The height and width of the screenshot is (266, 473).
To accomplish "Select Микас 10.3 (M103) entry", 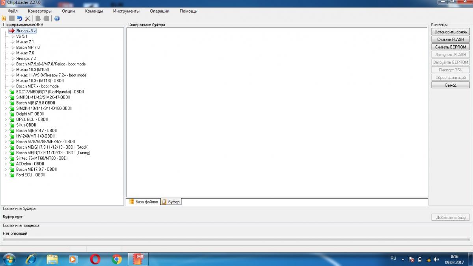I will (32, 69).
